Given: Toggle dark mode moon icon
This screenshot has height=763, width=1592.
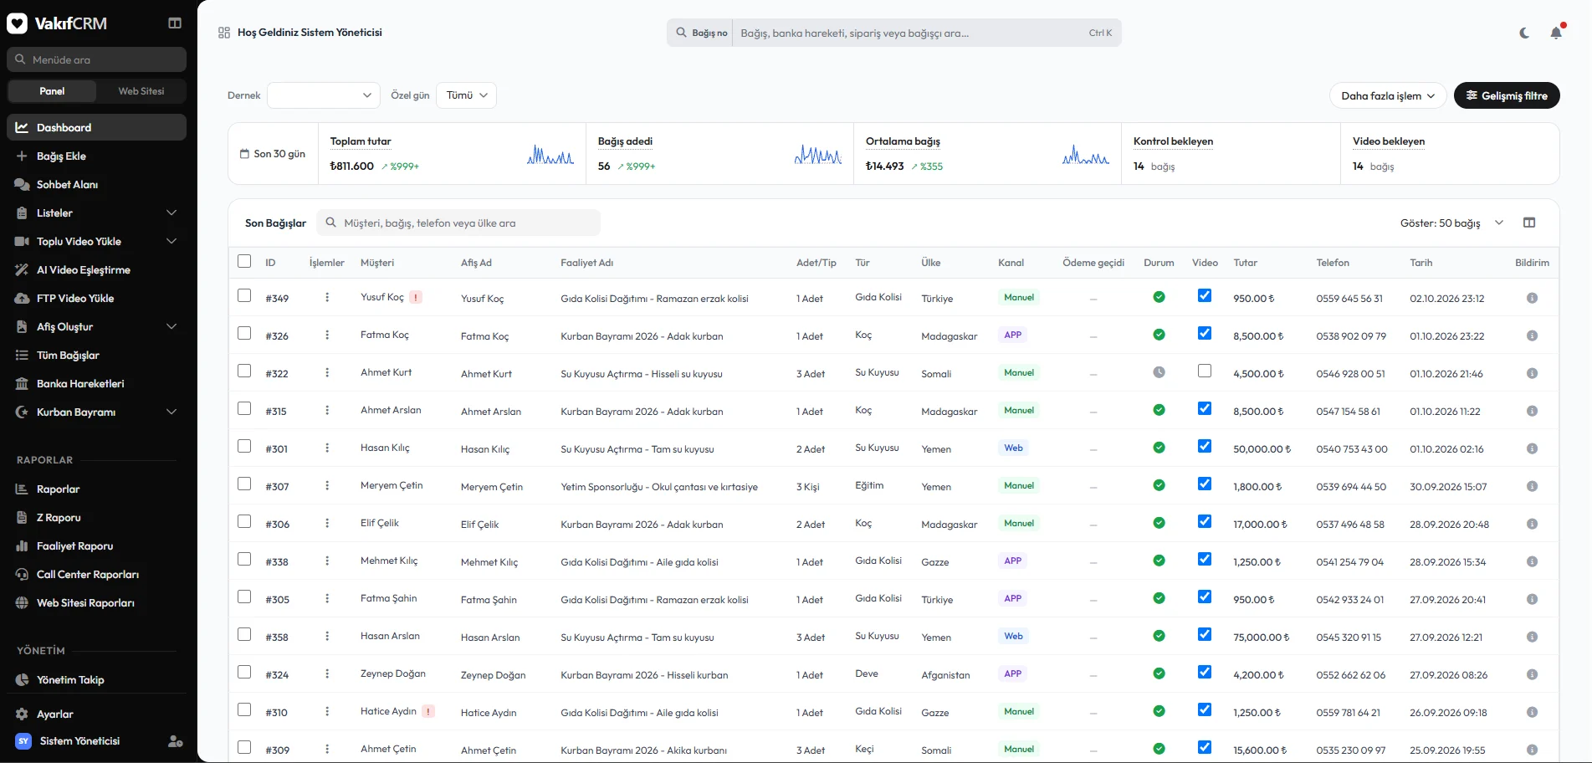Looking at the screenshot, I should pyautogui.click(x=1524, y=33).
